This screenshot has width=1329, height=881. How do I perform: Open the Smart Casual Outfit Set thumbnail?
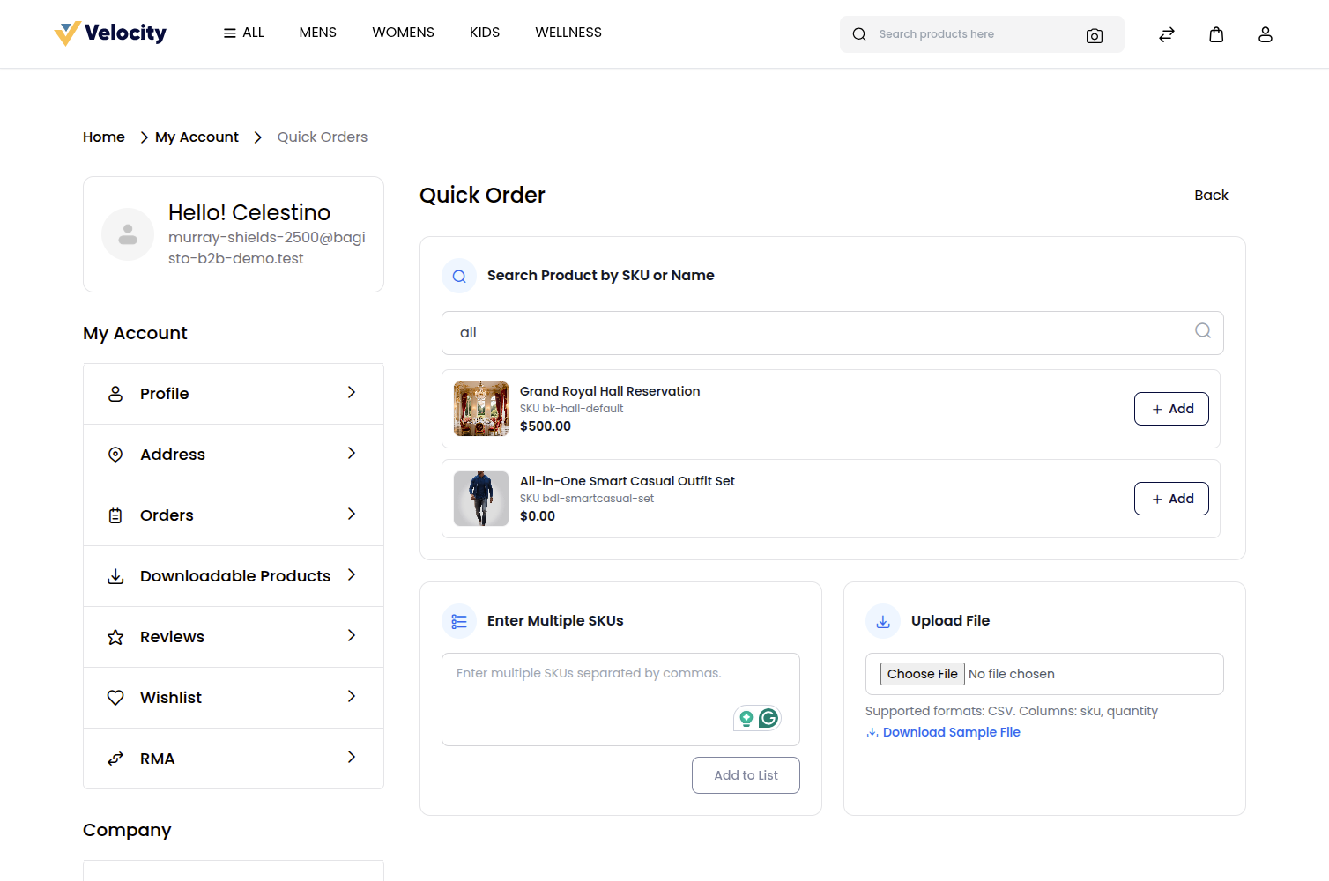pos(481,499)
